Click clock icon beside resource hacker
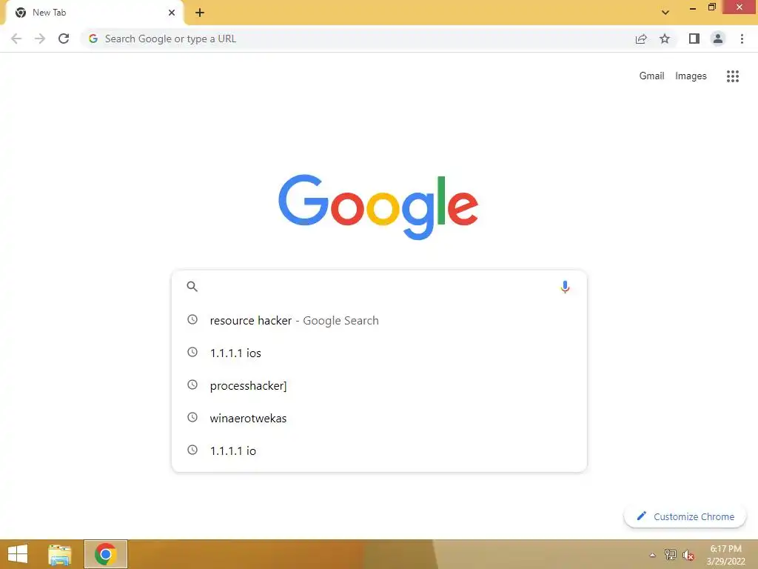This screenshot has height=569, width=758. (x=192, y=319)
